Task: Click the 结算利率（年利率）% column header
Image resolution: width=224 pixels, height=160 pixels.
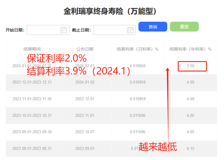Action: click(190, 49)
